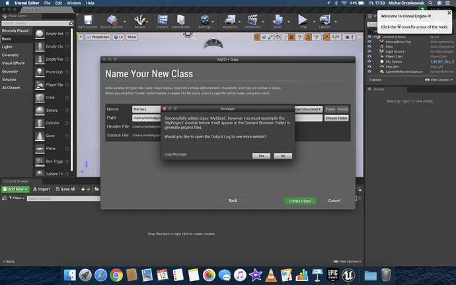The image size is (456, 285).
Task: Toggle visibility of Floor actor
Action: (369, 46)
